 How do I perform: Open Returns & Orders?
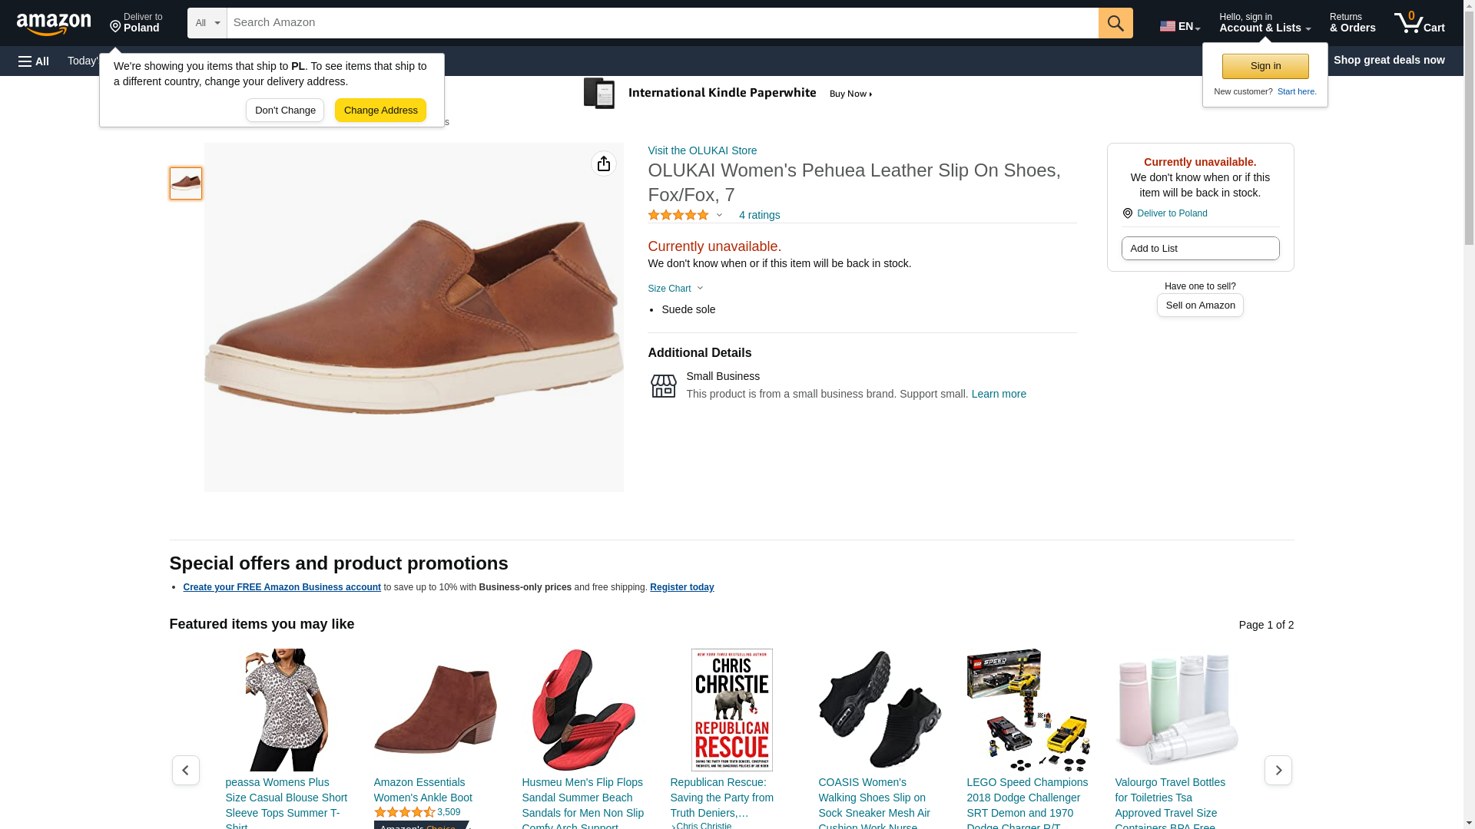tap(1352, 23)
